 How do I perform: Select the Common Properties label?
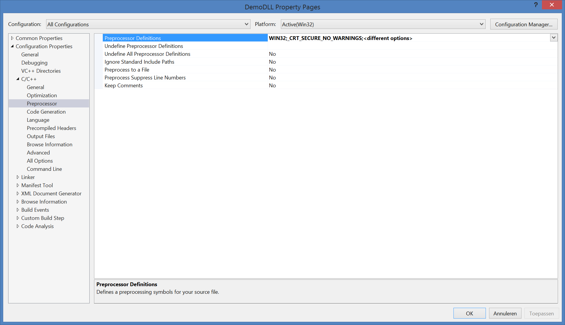click(x=39, y=38)
